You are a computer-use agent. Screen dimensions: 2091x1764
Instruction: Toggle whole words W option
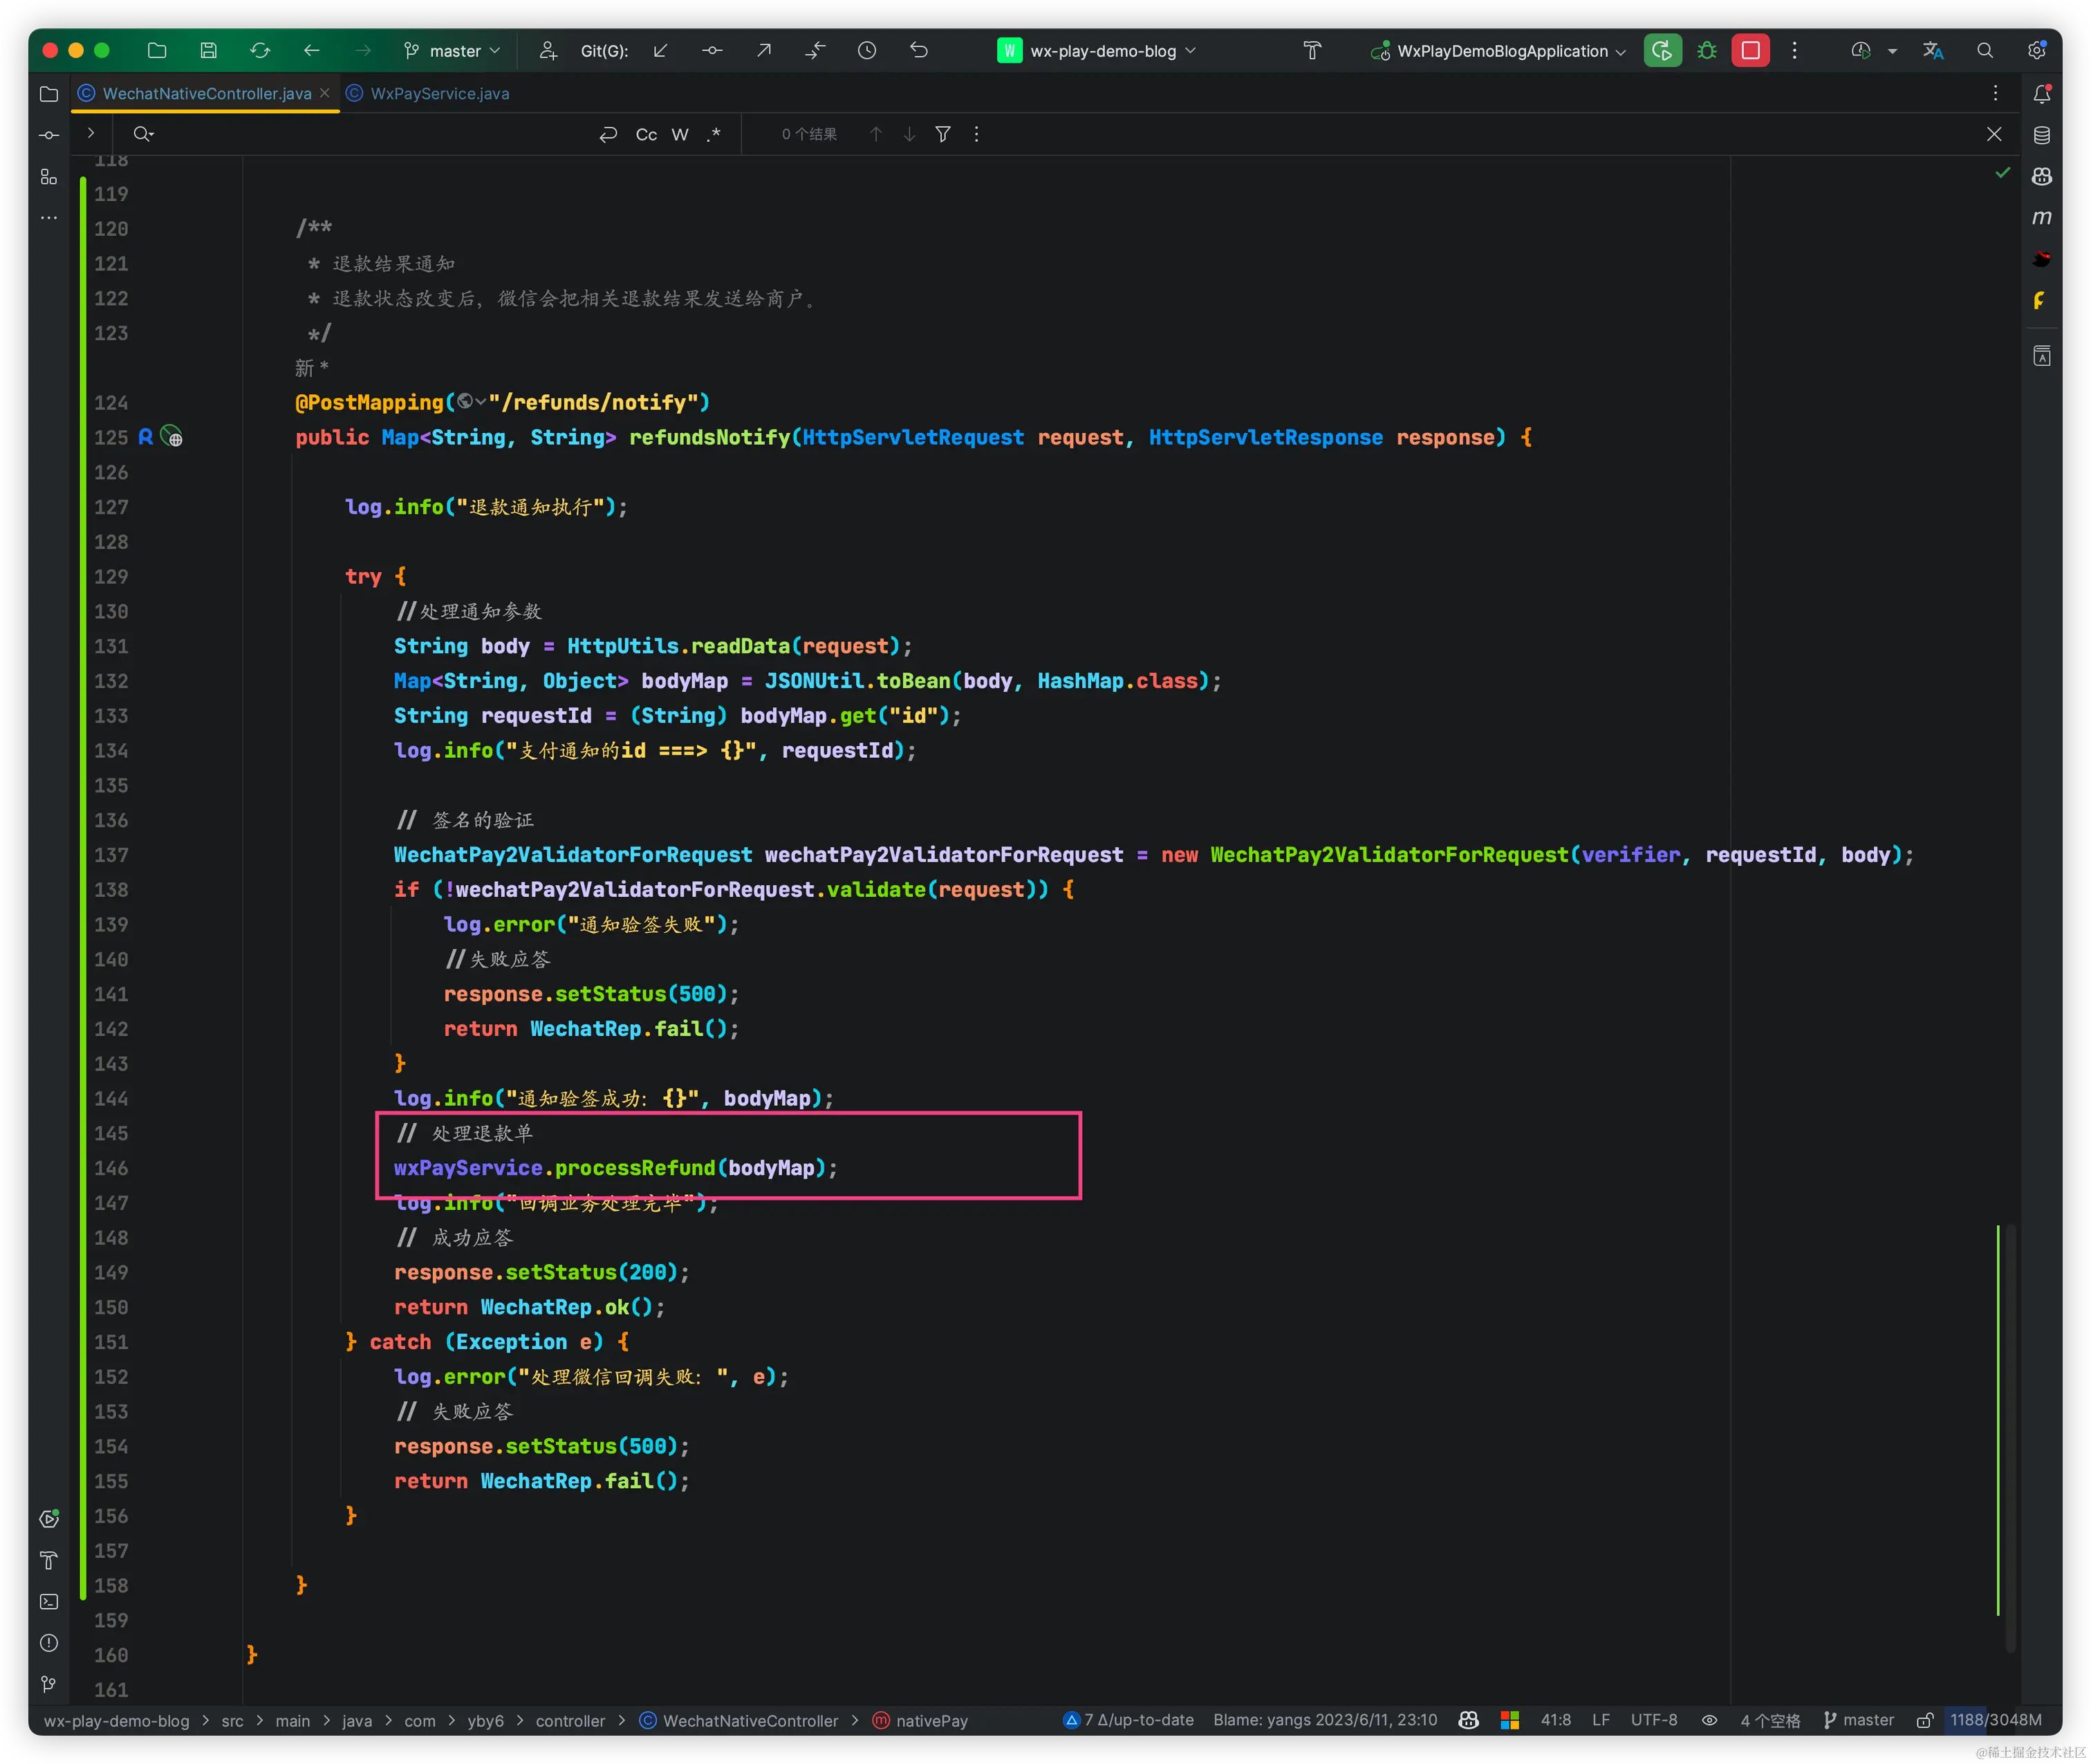pos(680,134)
